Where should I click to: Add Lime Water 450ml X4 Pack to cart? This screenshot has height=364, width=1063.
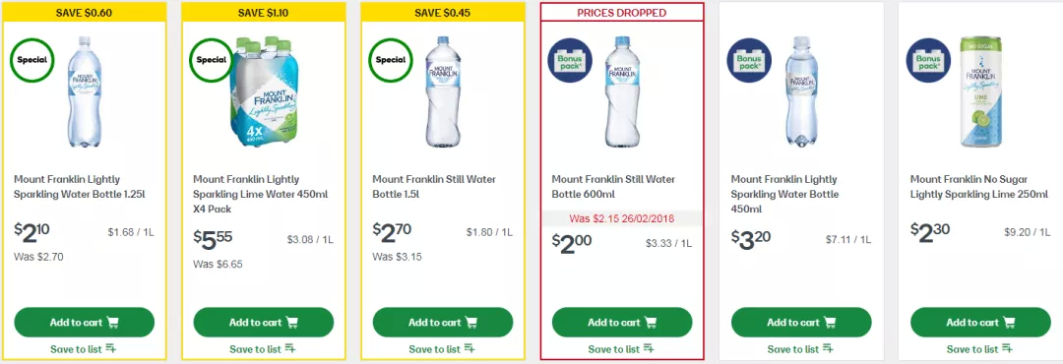264,322
